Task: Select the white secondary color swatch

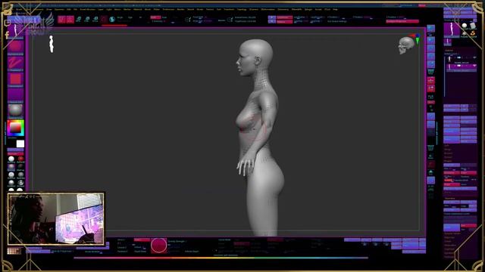Action: coord(20,144)
